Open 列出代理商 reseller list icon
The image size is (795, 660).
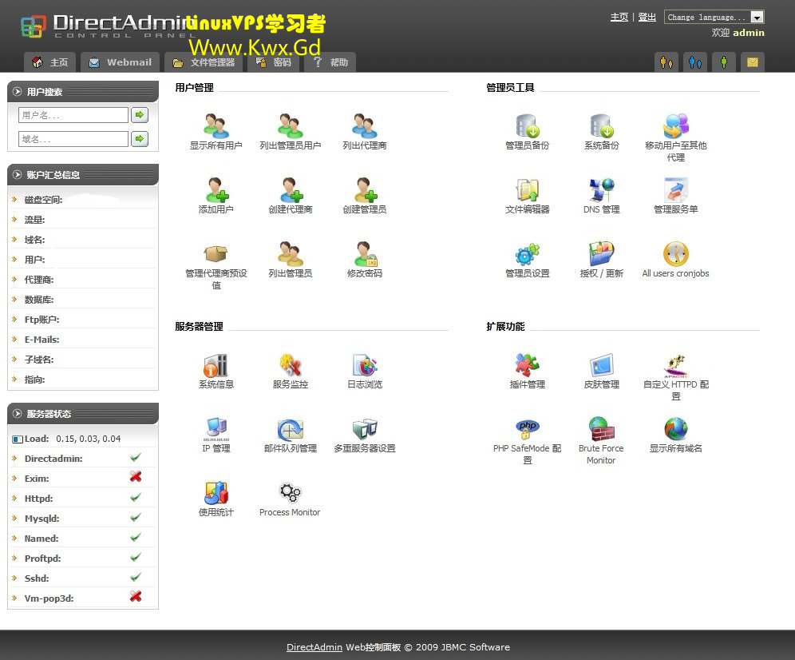coord(365,125)
